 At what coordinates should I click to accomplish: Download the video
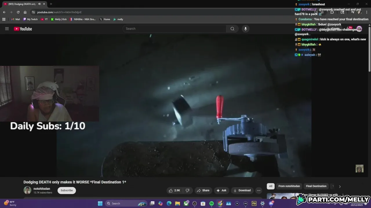pos(242,190)
